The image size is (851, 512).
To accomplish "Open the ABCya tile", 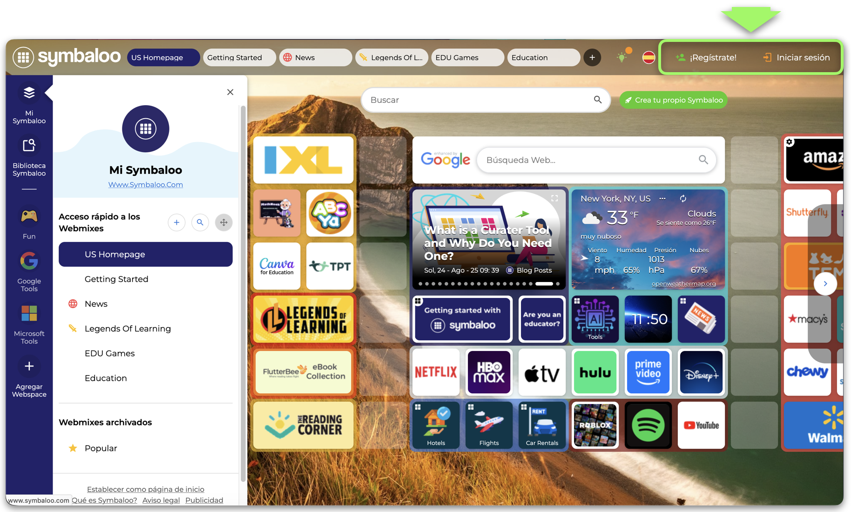I will (330, 213).
